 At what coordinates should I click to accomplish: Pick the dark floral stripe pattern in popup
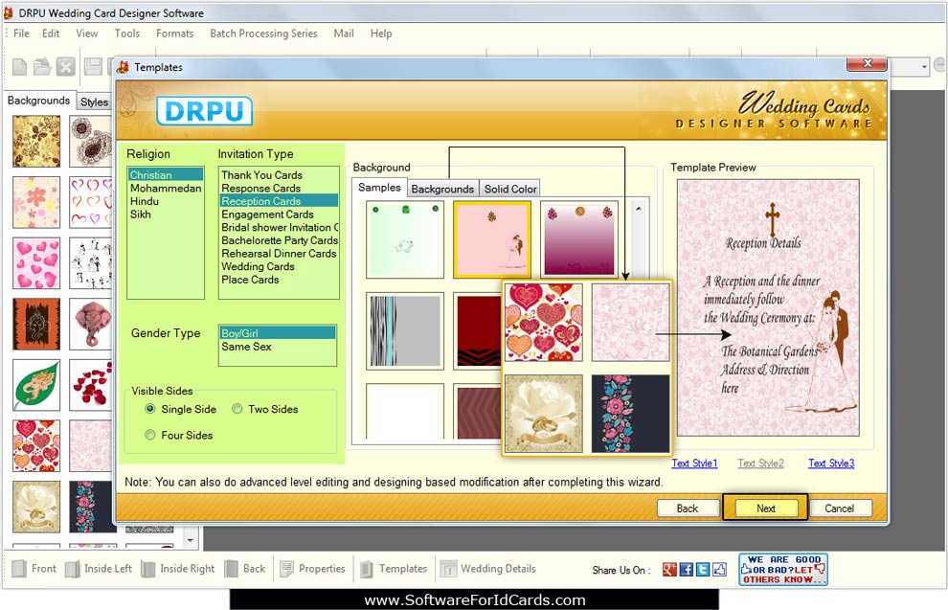631,414
